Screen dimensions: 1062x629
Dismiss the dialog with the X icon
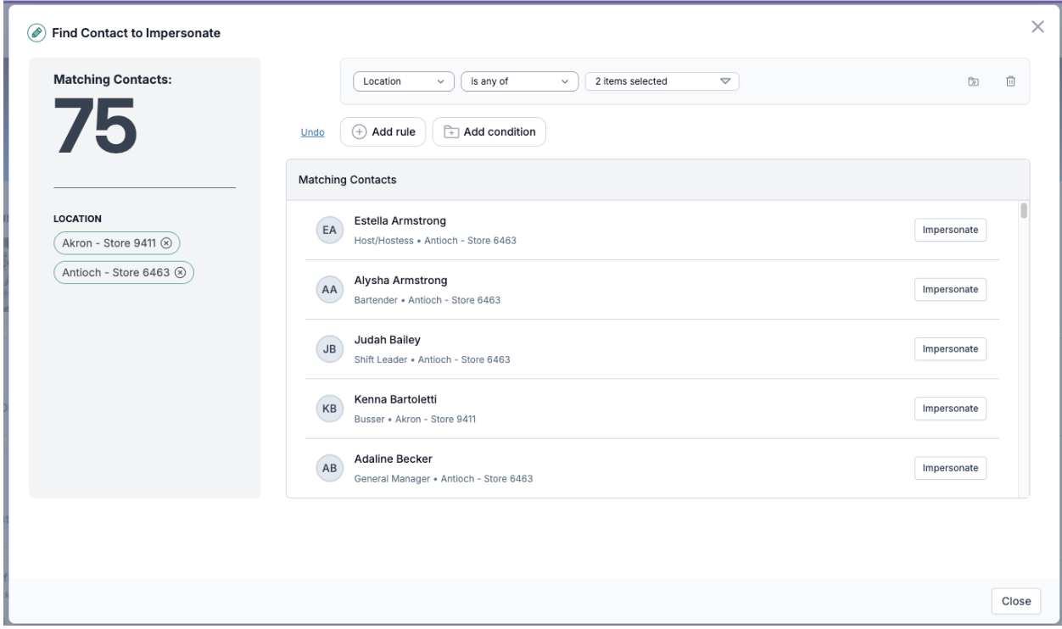coord(1037,26)
